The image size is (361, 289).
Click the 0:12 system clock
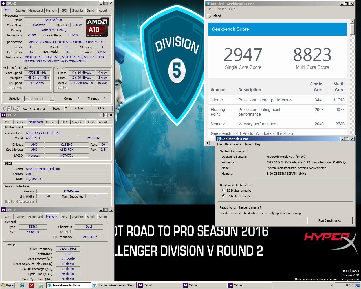point(349,285)
